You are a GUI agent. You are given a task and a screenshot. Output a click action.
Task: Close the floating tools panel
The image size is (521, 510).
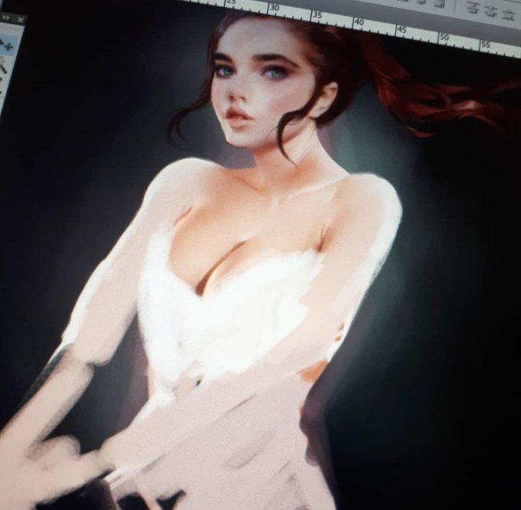click(20, 20)
